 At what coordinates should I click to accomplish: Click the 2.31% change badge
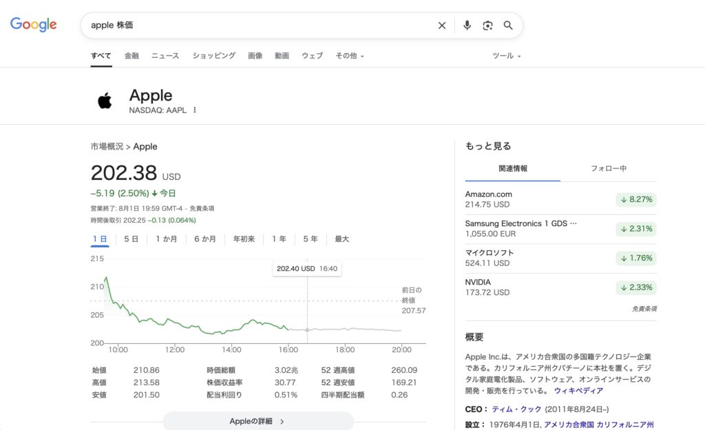(x=636, y=229)
